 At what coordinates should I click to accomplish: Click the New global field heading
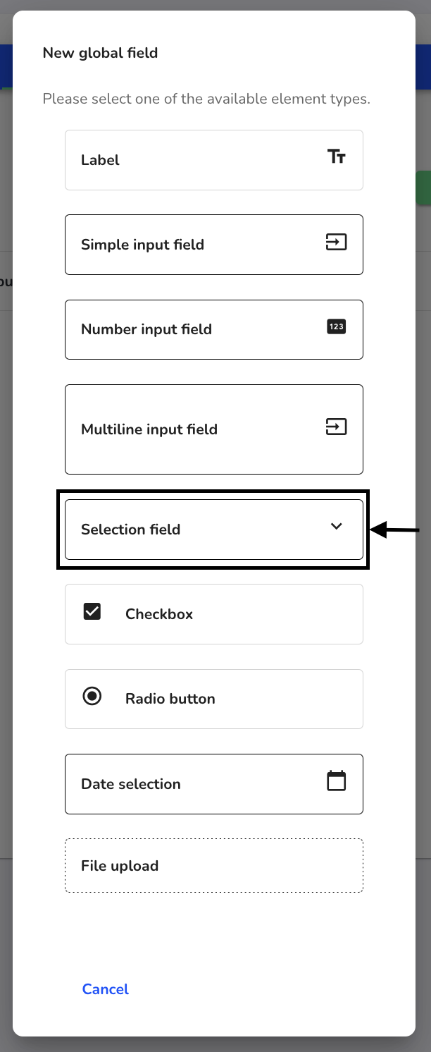[x=100, y=53]
